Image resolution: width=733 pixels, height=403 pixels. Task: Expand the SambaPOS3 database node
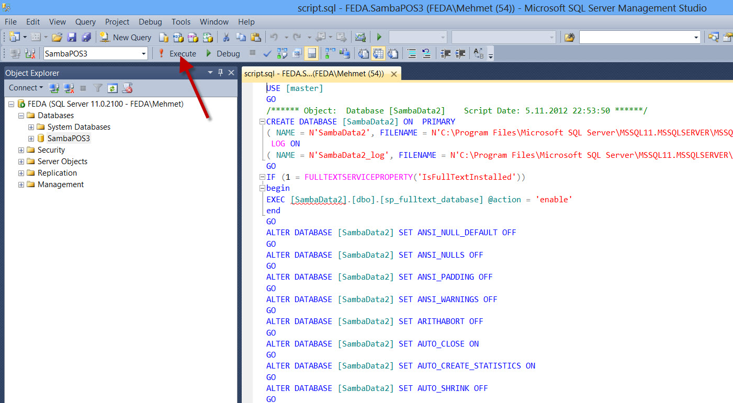pyautogui.click(x=30, y=138)
